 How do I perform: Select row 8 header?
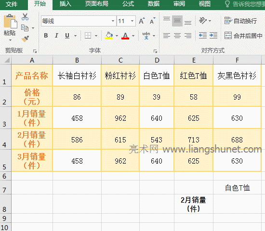point(5,204)
